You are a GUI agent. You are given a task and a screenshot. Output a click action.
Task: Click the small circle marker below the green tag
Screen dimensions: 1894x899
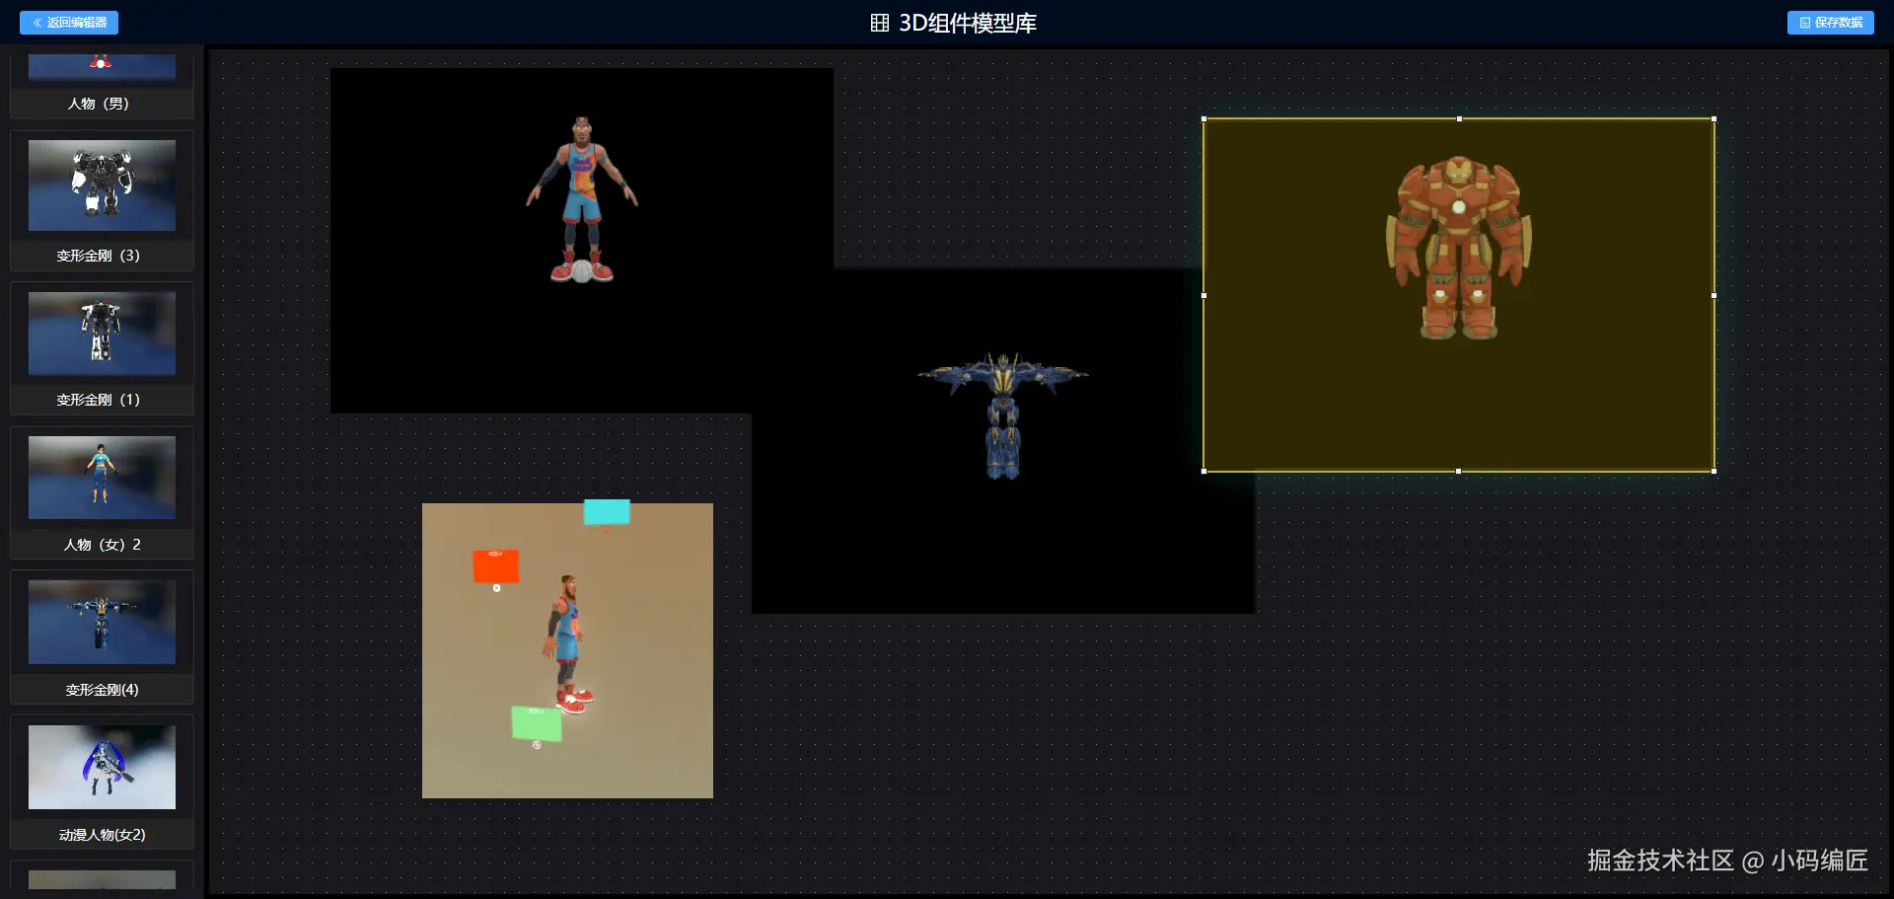pos(537,745)
